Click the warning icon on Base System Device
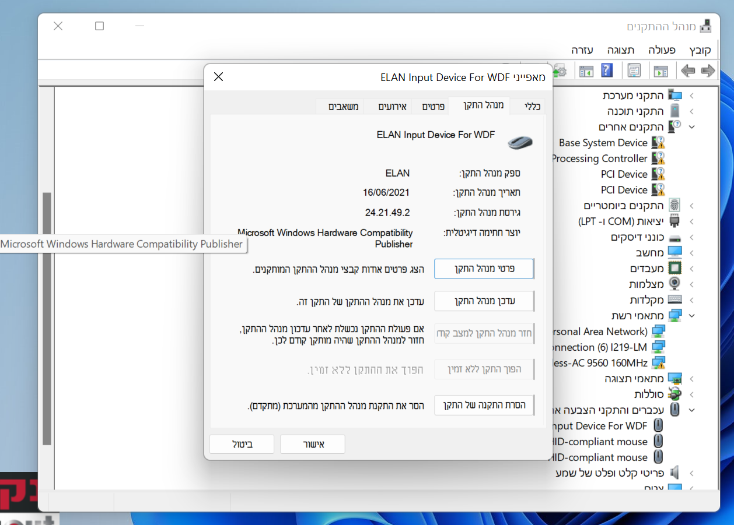The width and height of the screenshot is (734, 525). [659, 142]
